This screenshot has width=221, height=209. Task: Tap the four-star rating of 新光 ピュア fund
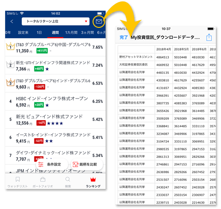[55, 123]
